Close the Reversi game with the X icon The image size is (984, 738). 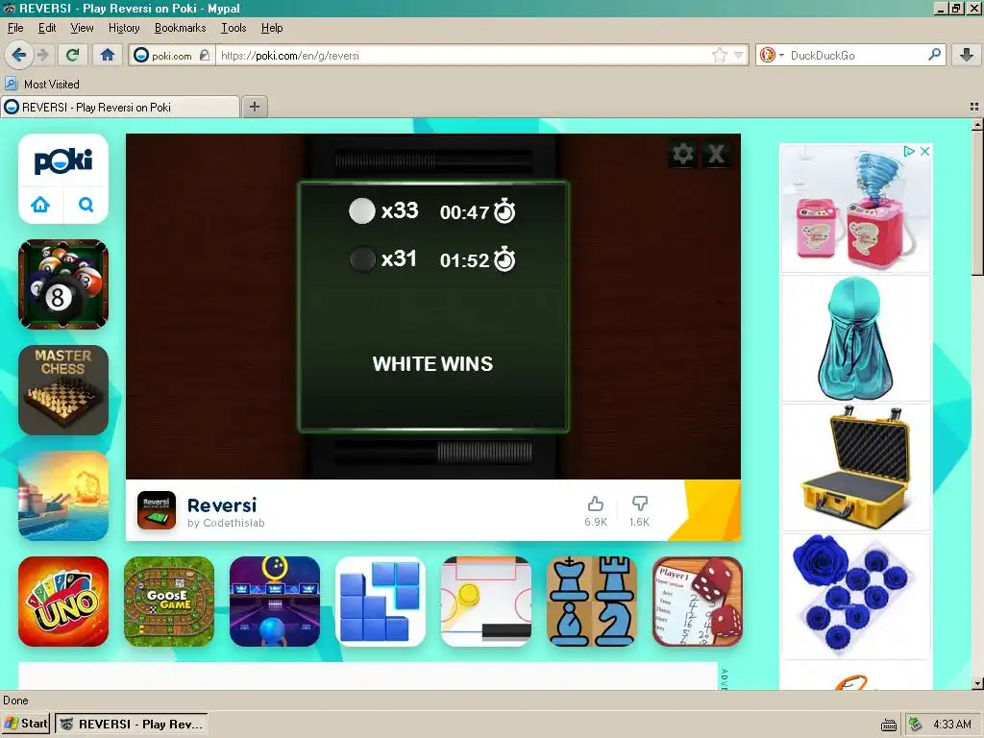pos(716,154)
